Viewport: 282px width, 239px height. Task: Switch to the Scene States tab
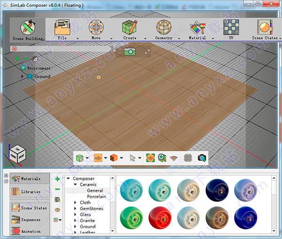pos(30,207)
